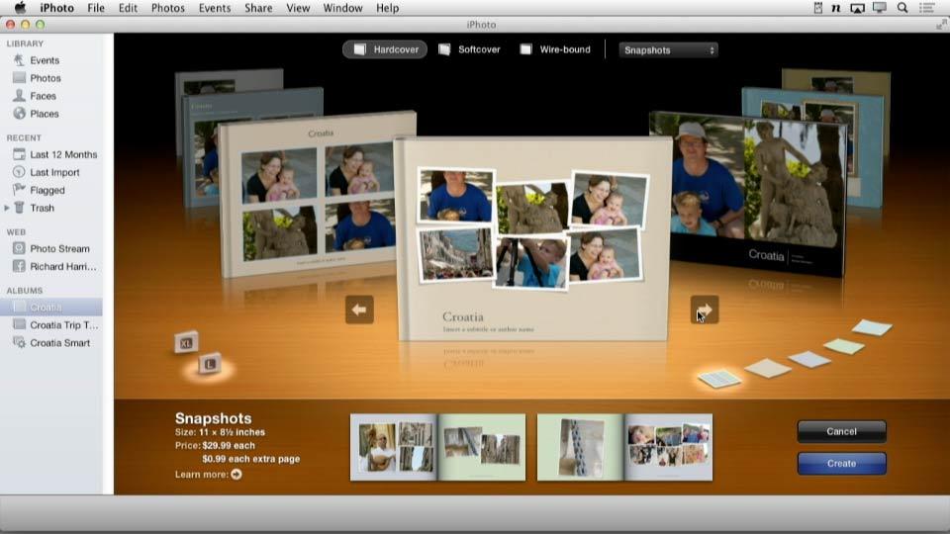Open the Photos menu

[x=168, y=8]
